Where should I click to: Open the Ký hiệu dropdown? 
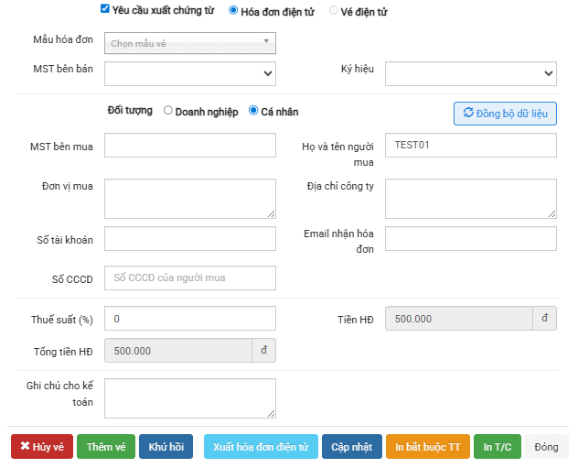click(470, 73)
